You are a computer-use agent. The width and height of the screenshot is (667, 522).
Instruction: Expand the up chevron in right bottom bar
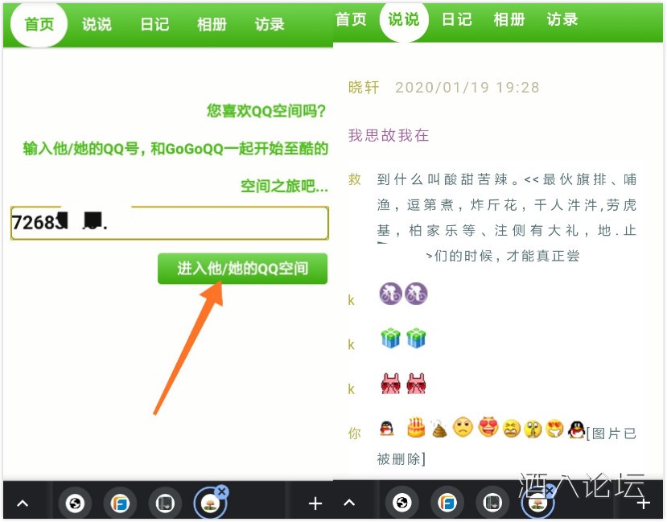349,504
